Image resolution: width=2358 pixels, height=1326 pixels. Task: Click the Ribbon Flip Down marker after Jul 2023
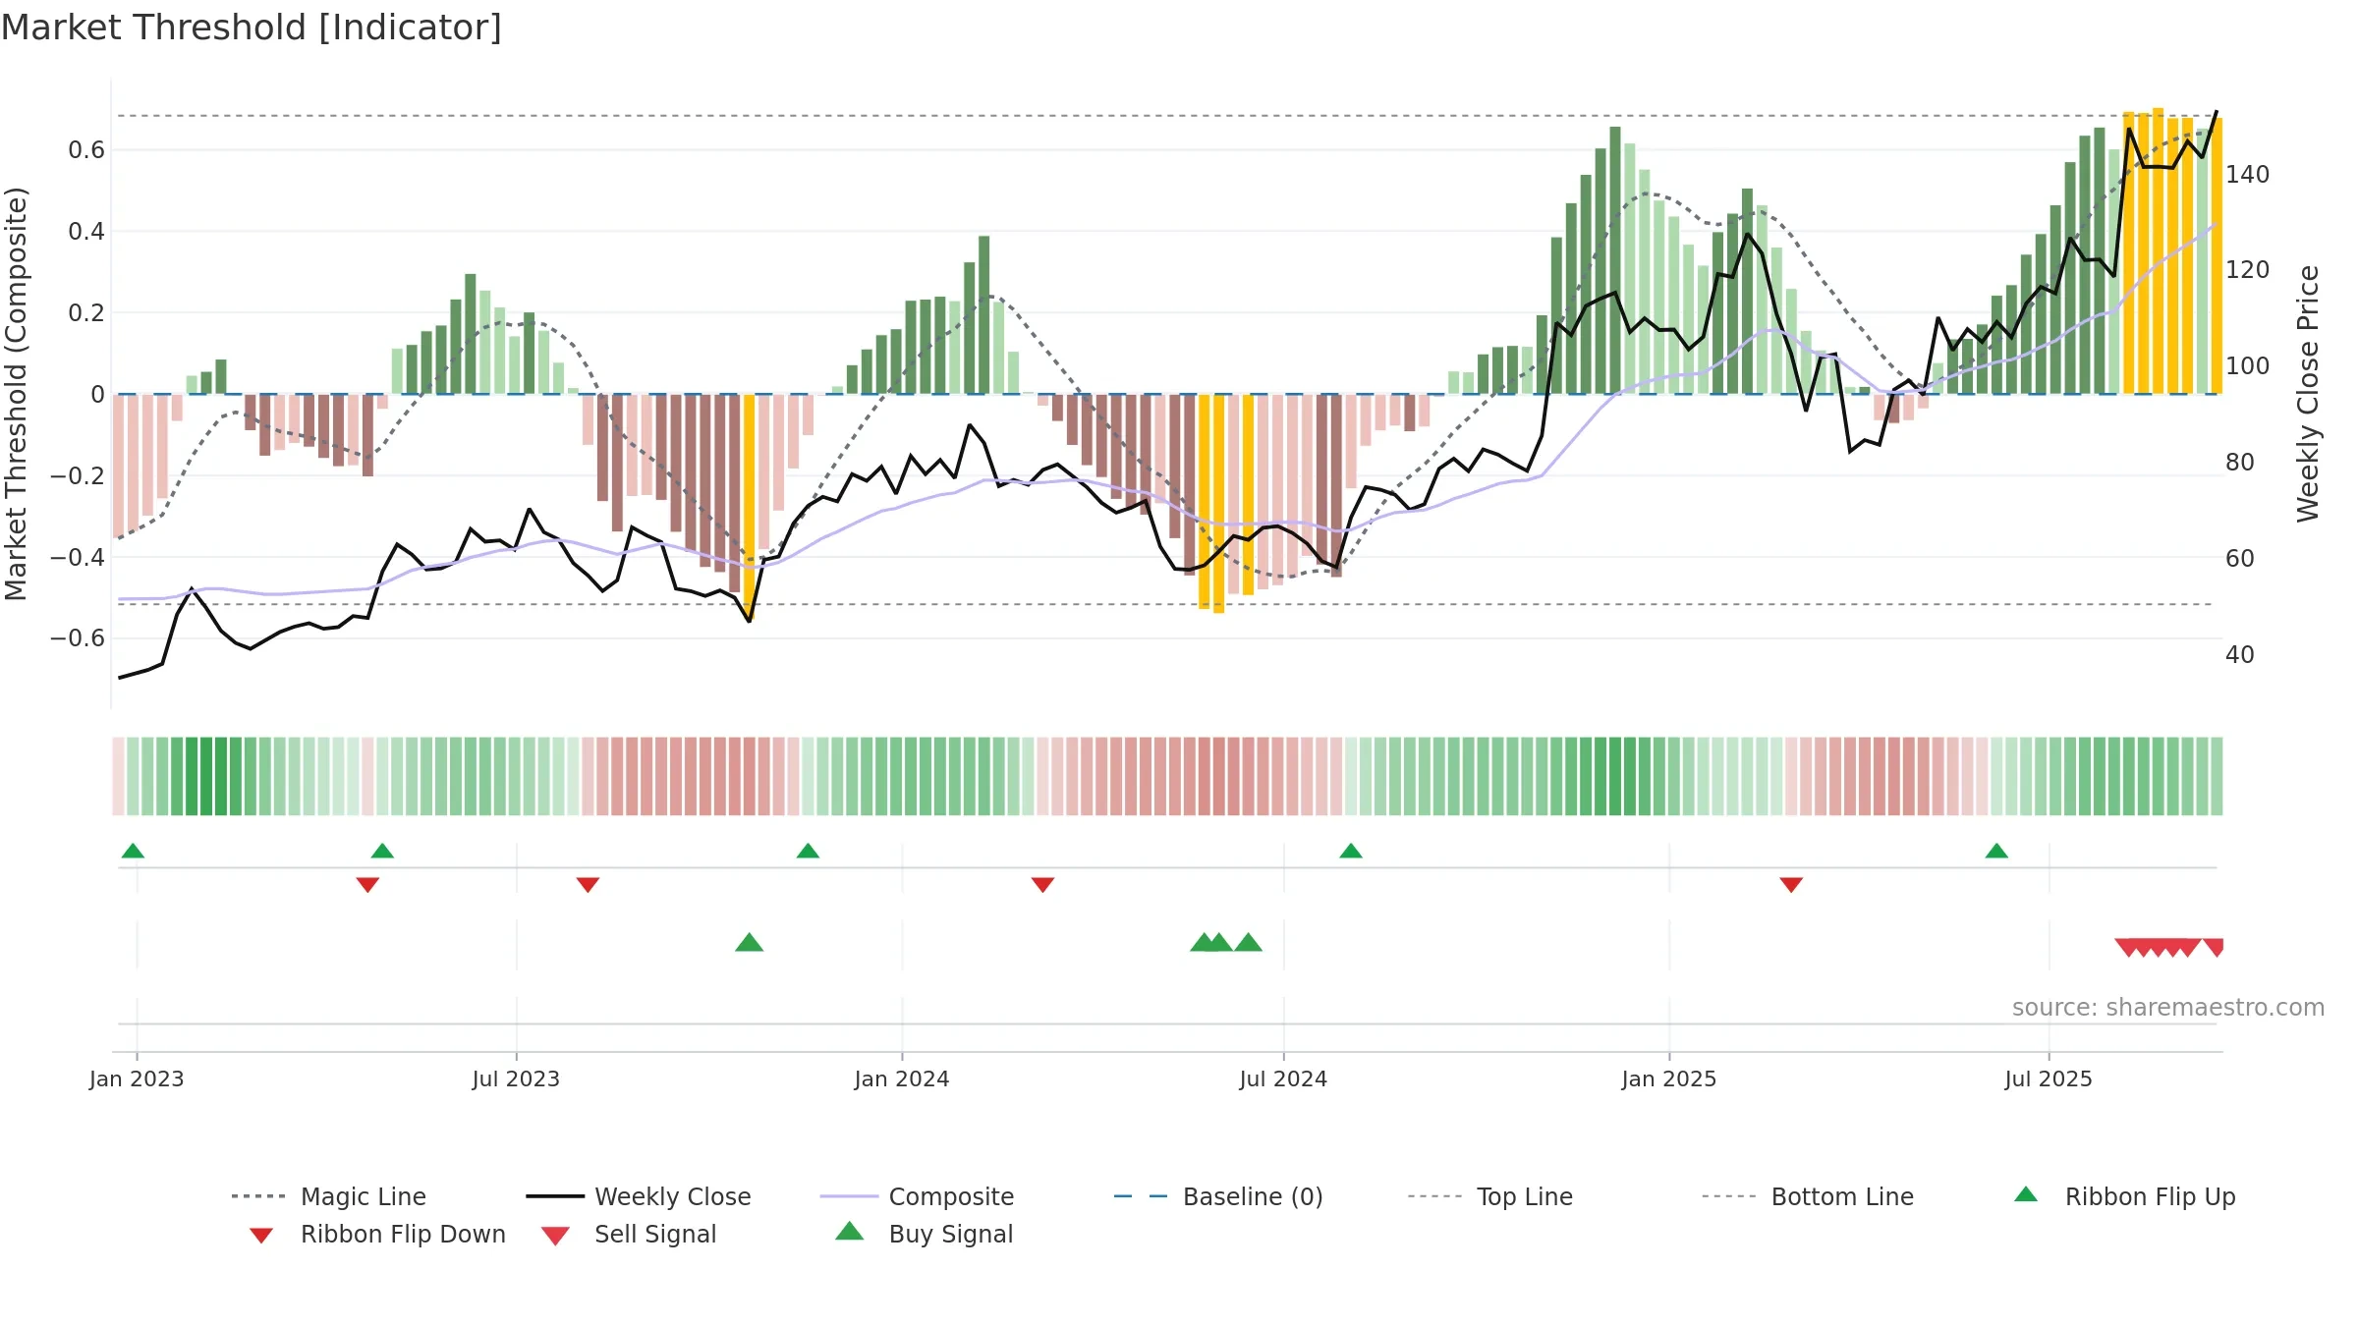(588, 885)
